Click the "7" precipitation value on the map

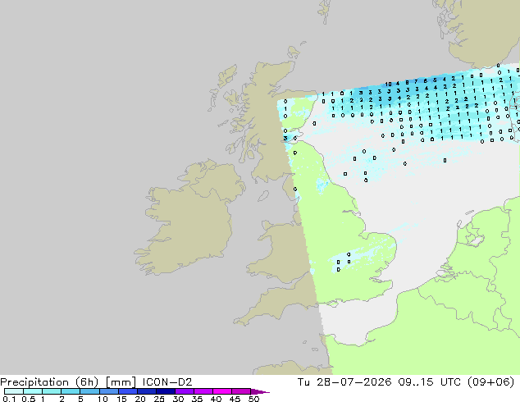tap(416, 81)
